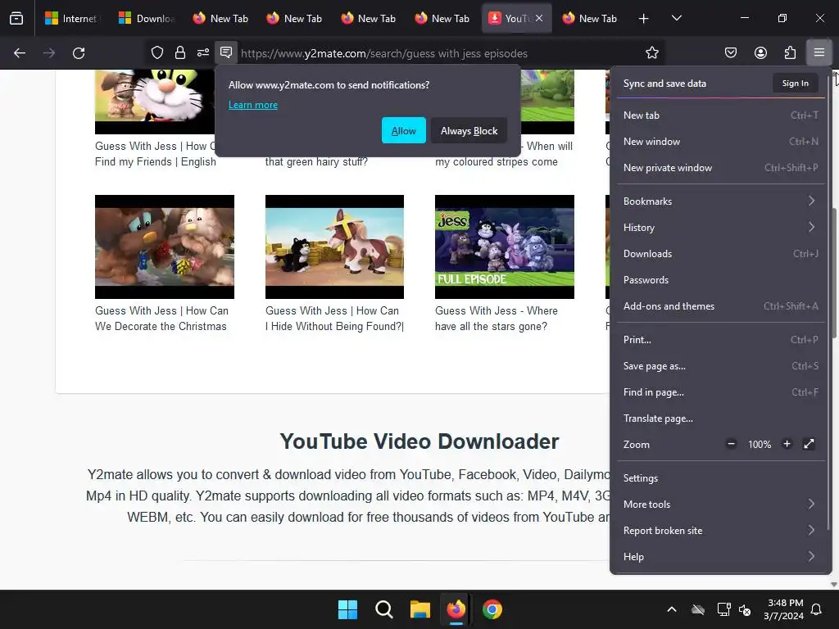Open the permissions icon in address bar
The height and width of the screenshot is (629, 839).
point(203,53)
